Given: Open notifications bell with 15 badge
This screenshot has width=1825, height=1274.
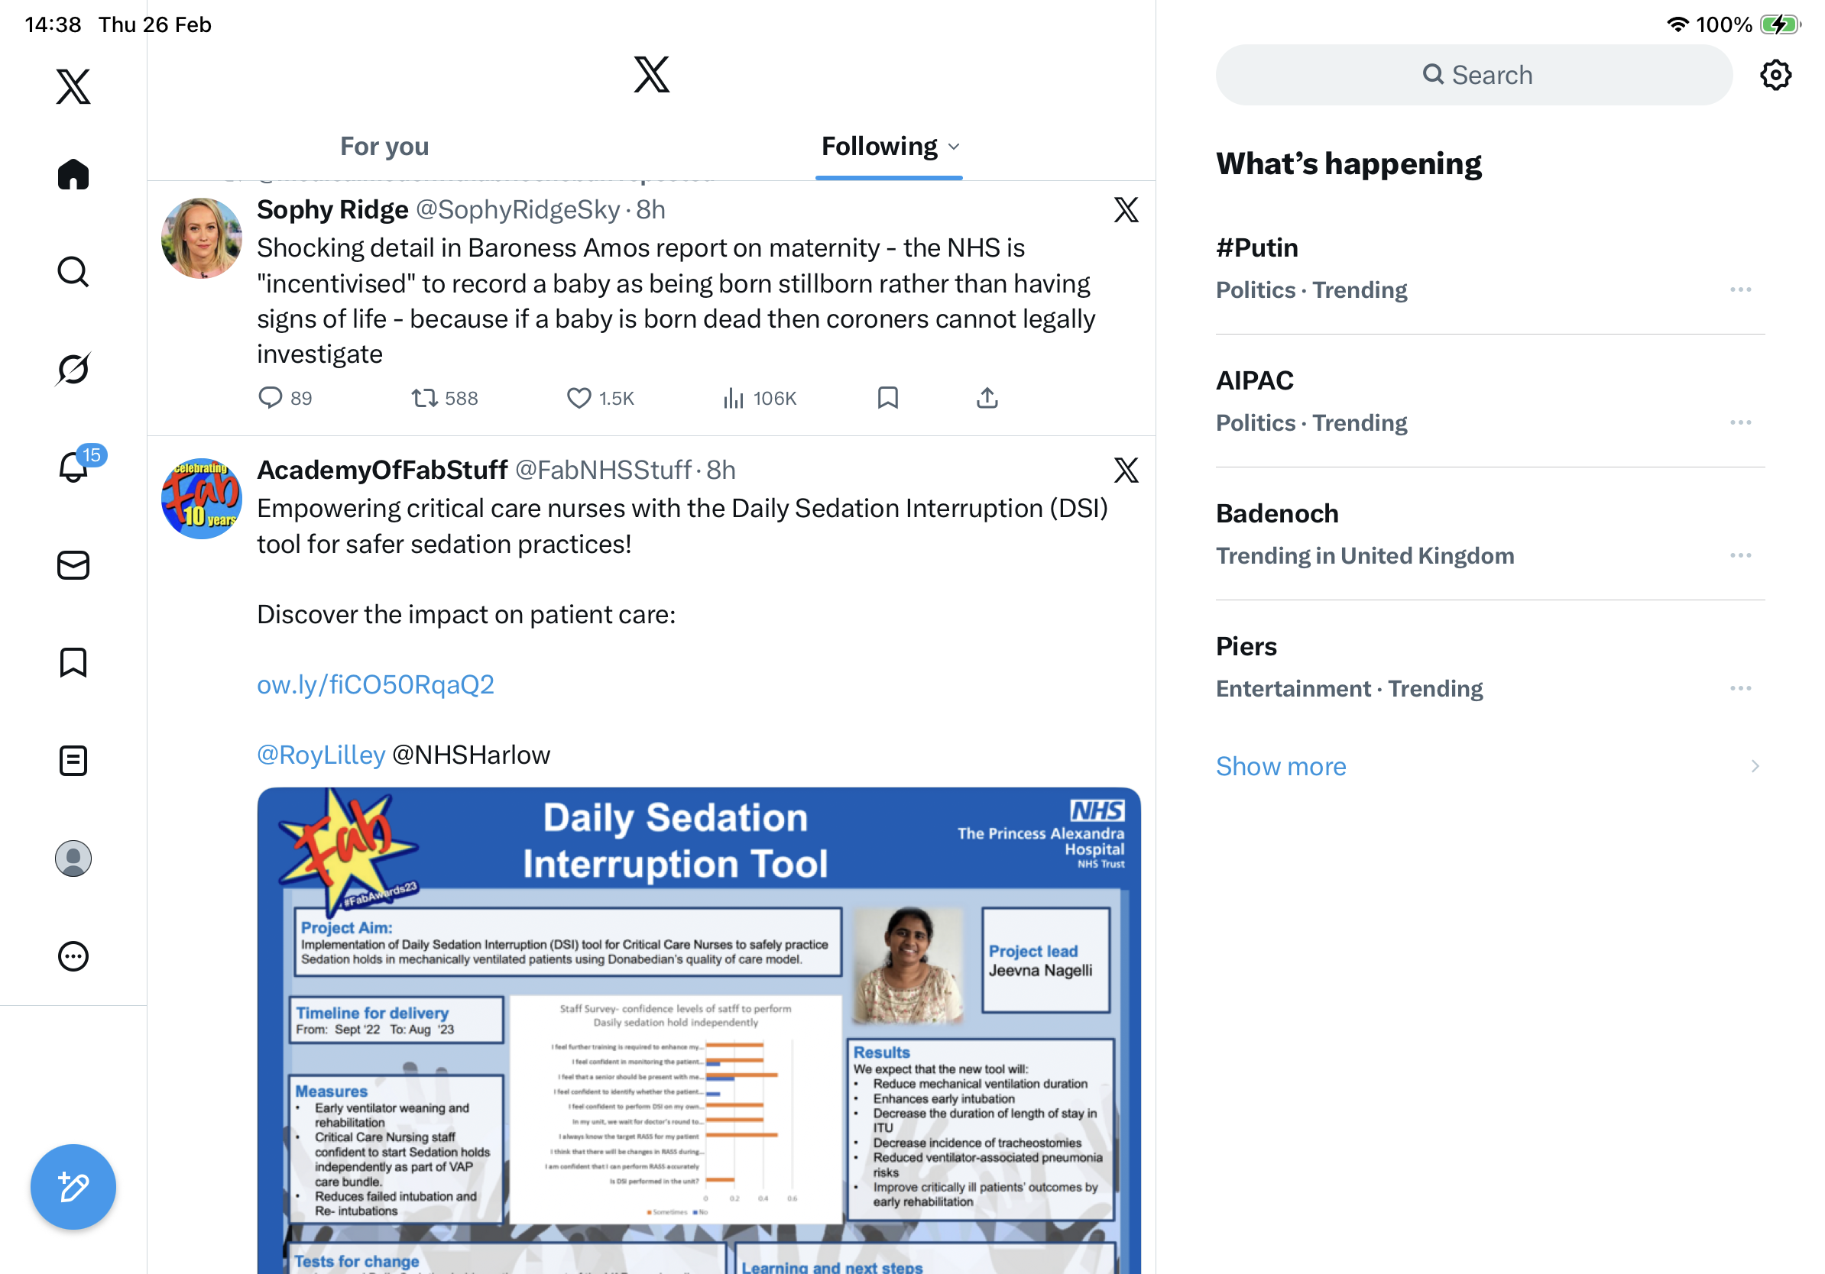Looking at the screenshot, I should (74, 466).
